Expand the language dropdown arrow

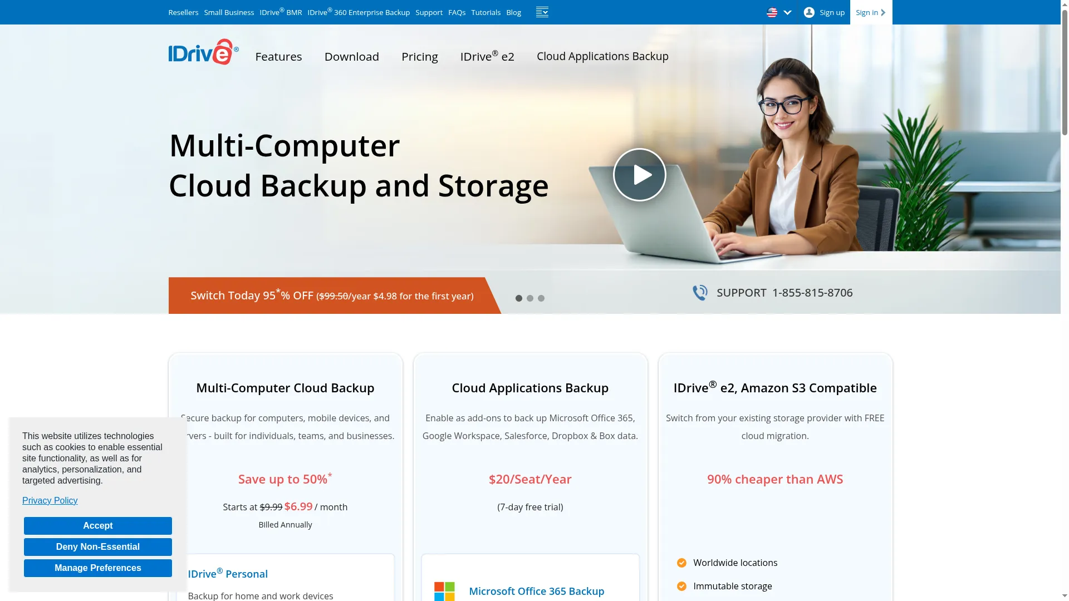pyautogui.click(x=787, y=12)
